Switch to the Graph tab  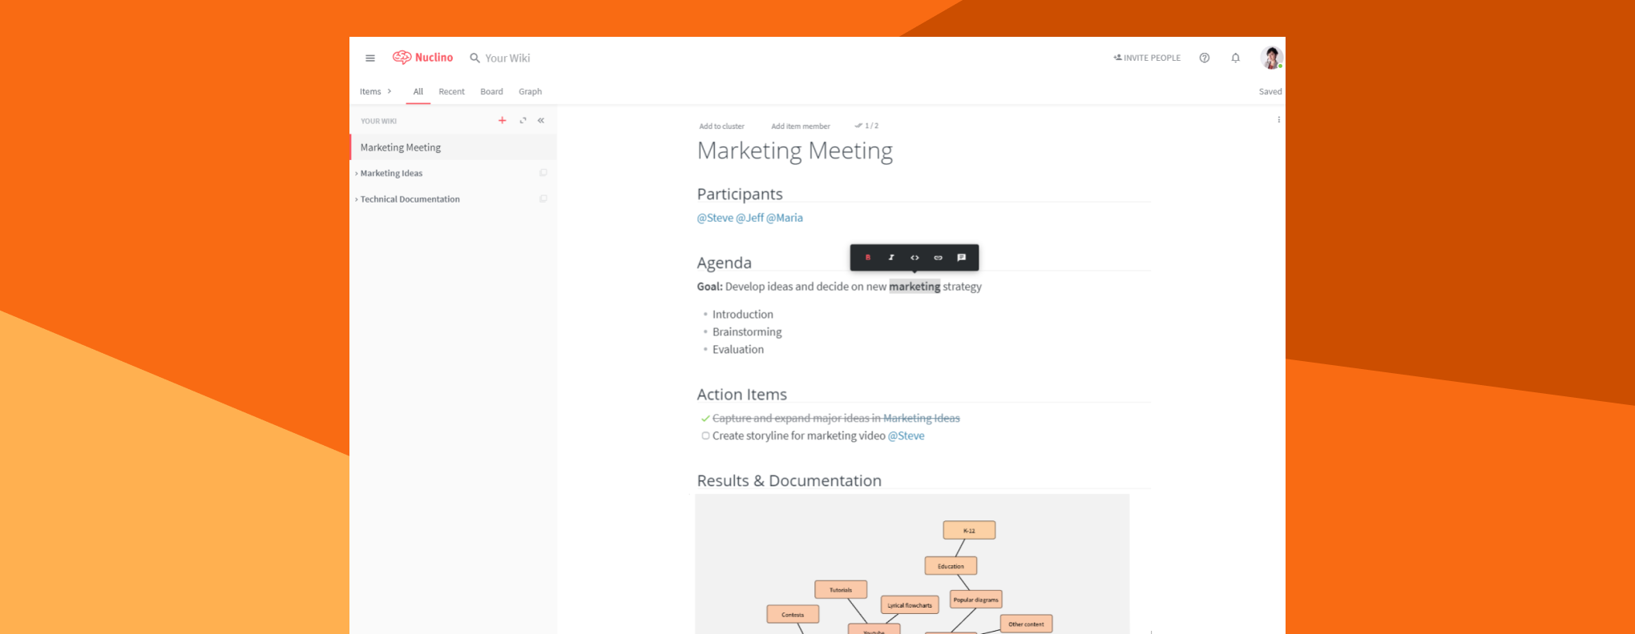point(530,91)
